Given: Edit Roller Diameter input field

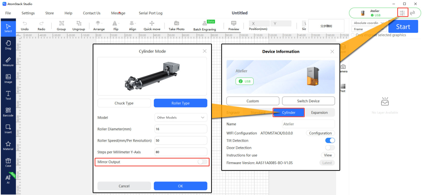Looking at the screenshot, I should coord(181,129).
